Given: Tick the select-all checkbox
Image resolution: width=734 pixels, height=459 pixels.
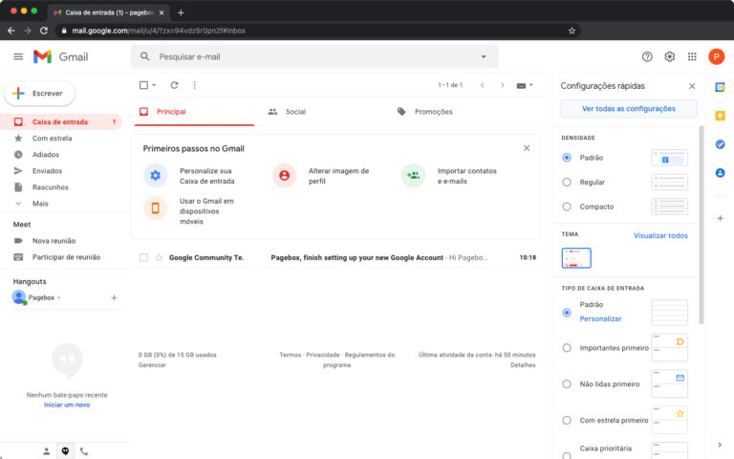Looking at the screenshot, I should coord(143,85).
